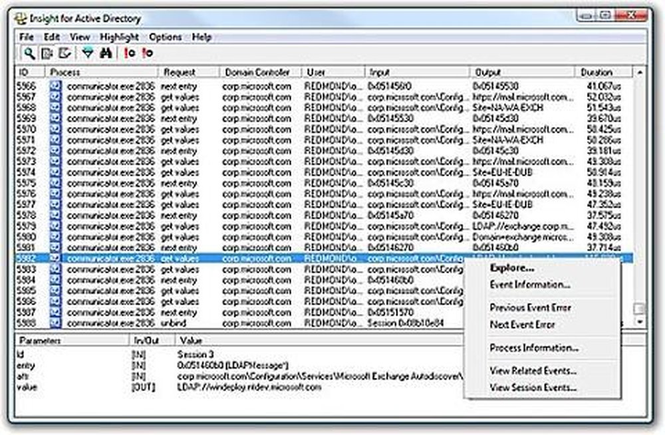Screen dimensions: 665x435
Task: Sort by the ID column header
Action: [30, 72]
